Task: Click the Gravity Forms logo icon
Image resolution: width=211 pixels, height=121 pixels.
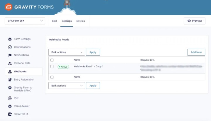Action: coord(8,7)
